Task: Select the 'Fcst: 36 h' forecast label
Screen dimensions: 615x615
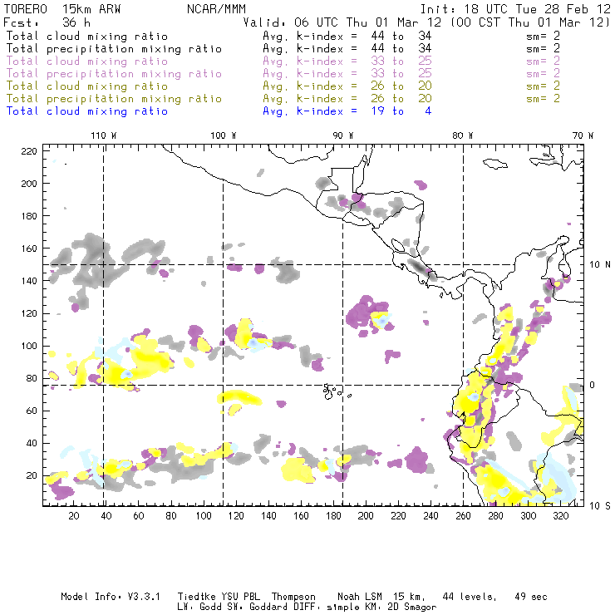Action: pyautogui.click(x=47, y=22)
